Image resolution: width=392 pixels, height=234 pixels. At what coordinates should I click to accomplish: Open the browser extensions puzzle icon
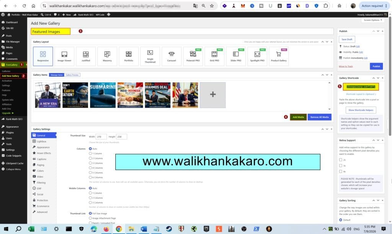325,6
